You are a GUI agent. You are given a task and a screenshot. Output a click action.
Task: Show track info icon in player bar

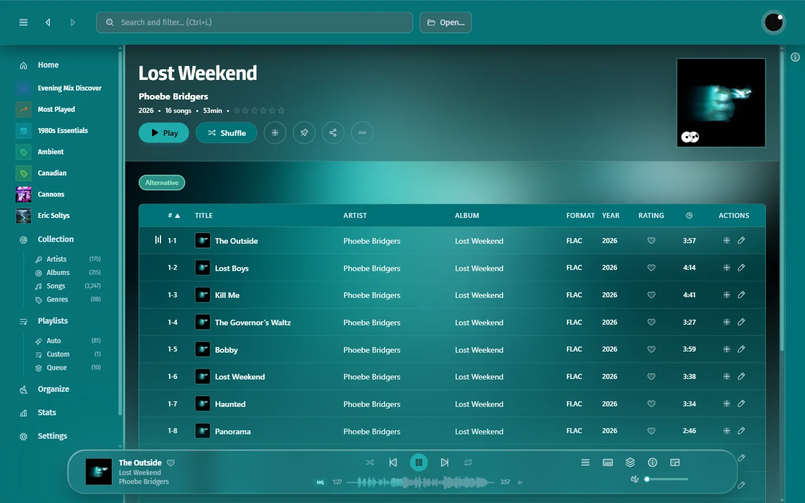(x=652, y=463)
